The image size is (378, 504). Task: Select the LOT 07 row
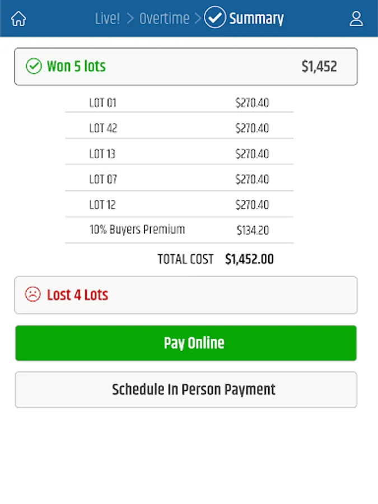coord(179,179)
